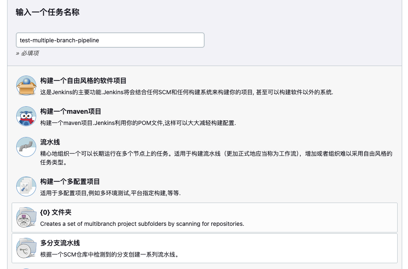Choose the 流水线 item title
Screen dimensions: 408x269
click(50, 142)
